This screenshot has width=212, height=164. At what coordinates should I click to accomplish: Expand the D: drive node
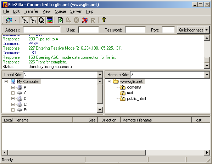tap(13, 98)
